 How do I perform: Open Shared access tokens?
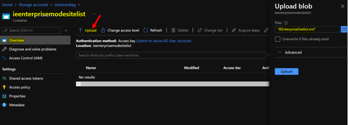coord(26,78)
